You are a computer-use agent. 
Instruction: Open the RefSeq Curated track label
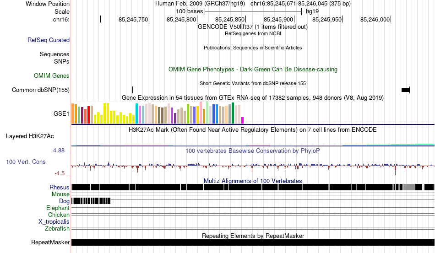click(x=49, y=40)
